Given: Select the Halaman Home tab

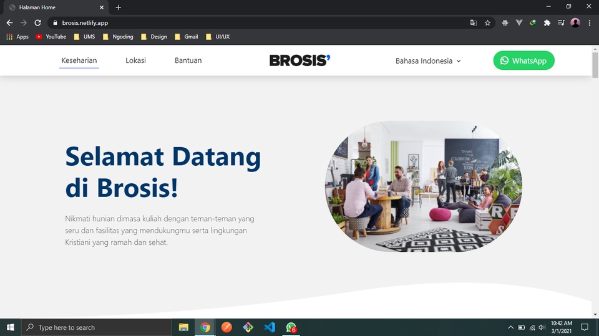Looking at the screenshot, I should 56,7.
